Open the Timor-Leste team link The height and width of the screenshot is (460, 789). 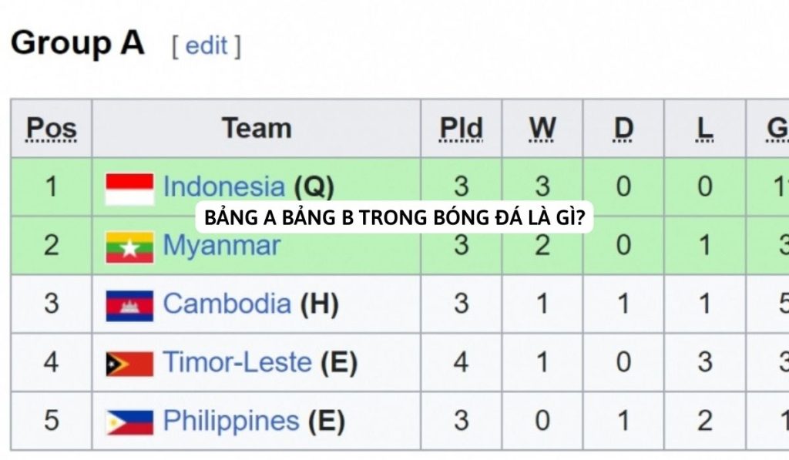click(237, 362)
